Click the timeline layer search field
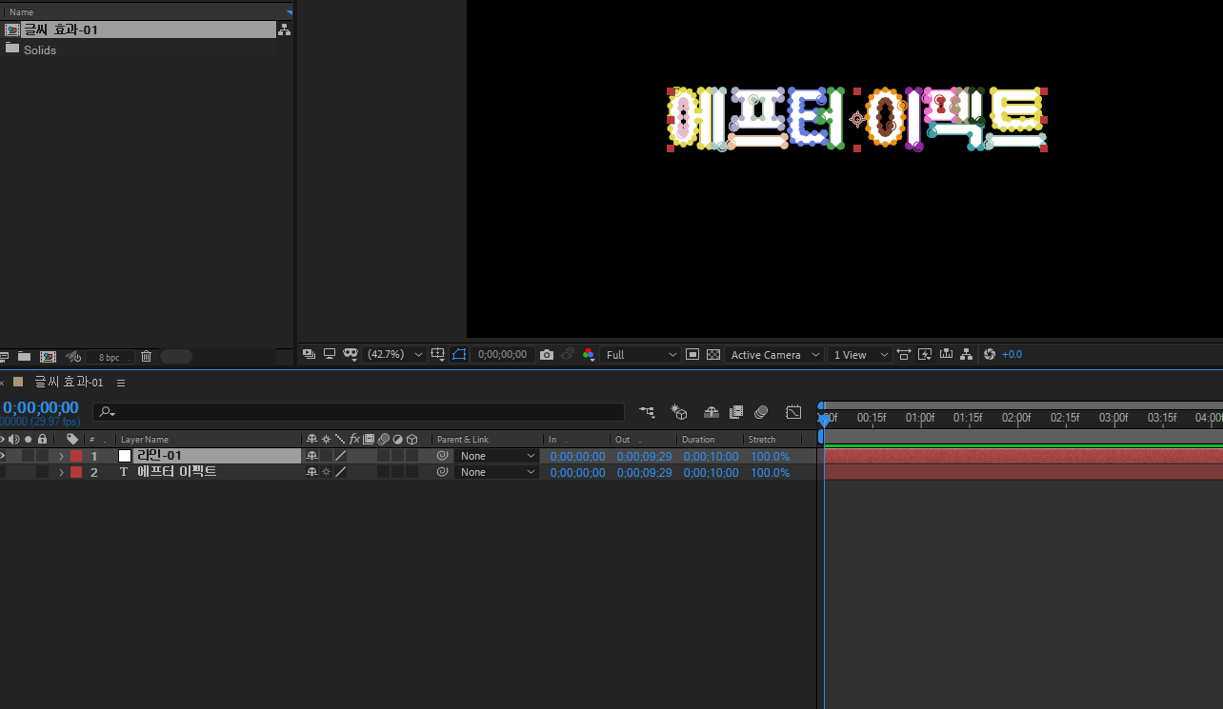Image resolution: width=1223 pixels, height=709 pixels. pos(359,412)
